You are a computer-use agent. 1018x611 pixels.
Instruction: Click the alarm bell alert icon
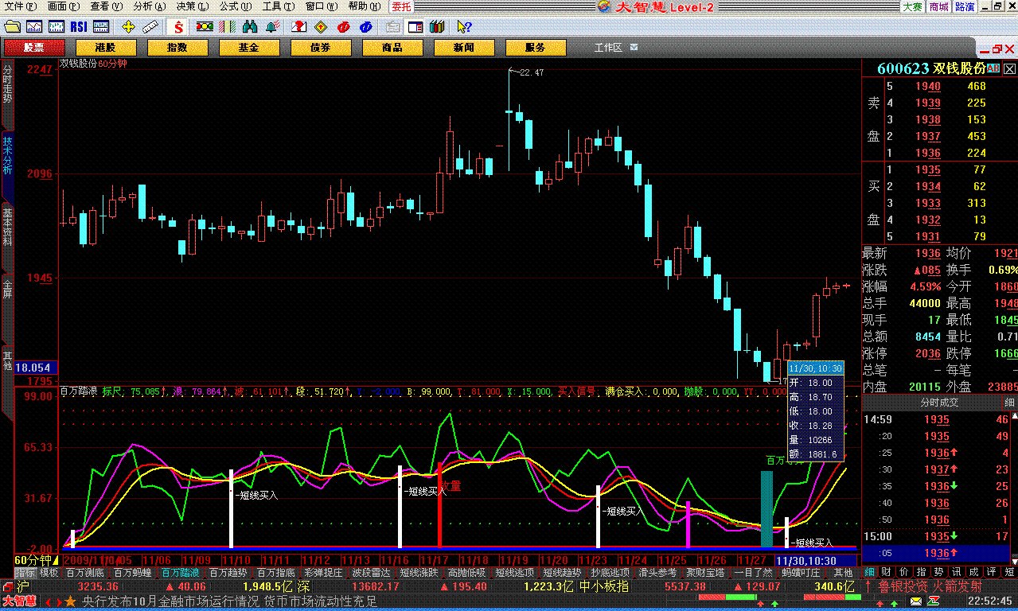tap(271, 26)
